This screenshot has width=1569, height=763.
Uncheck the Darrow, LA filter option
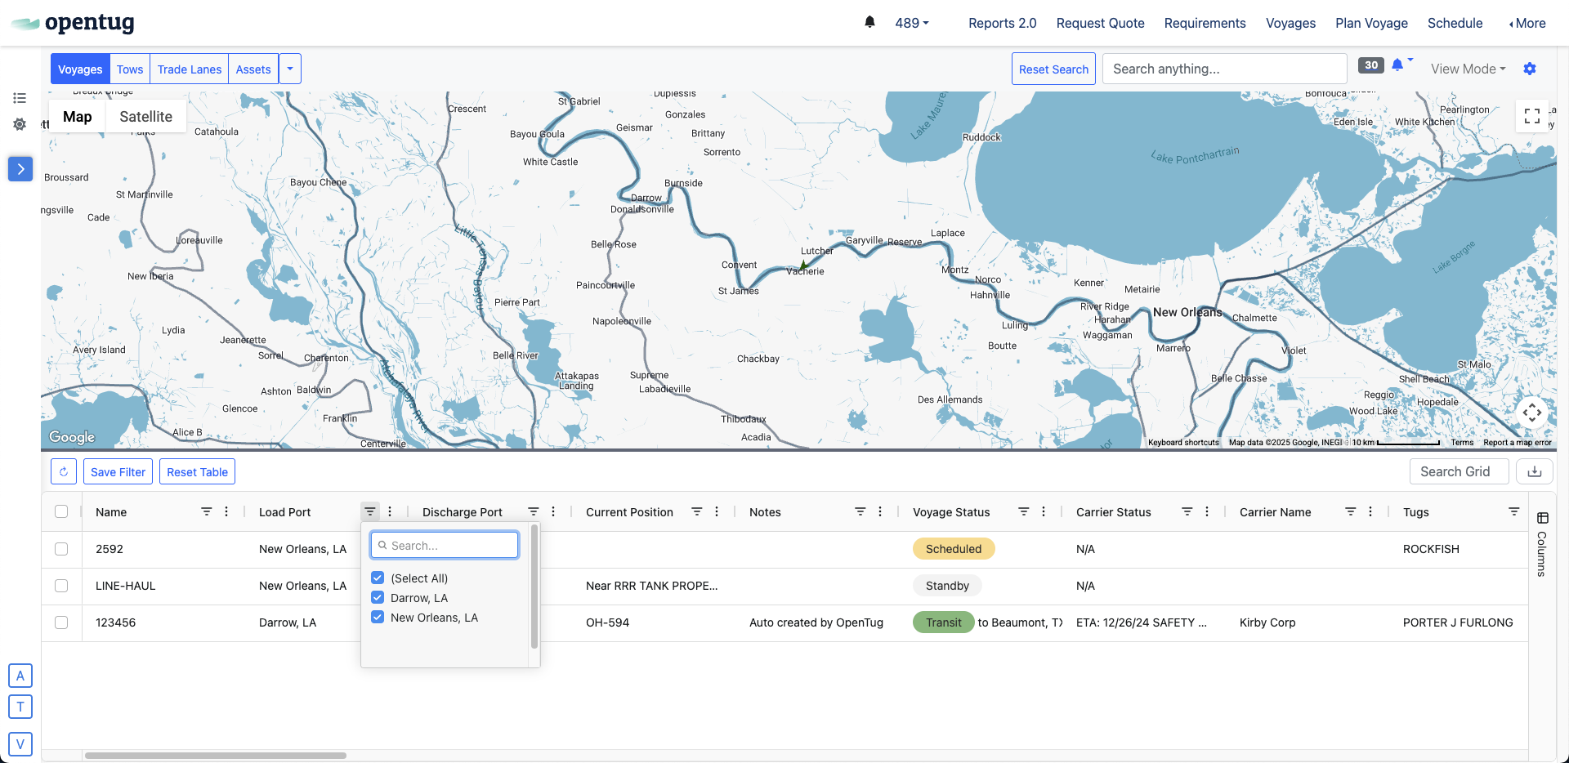point(378,598)
